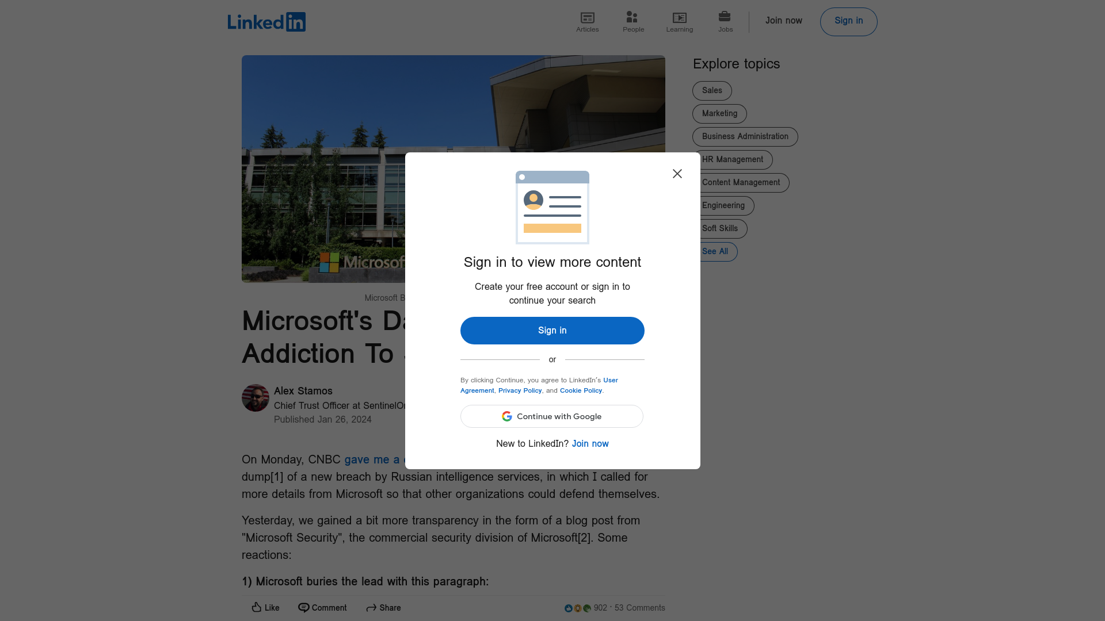Click Join now link for new users
This screenshot has height=621, width=1105.
pyautogui.click(x=590, y=443)
